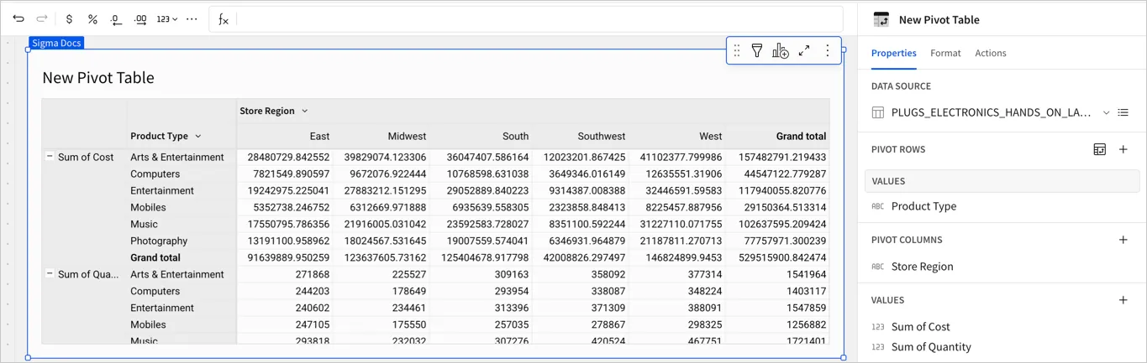Click the South column header
Screen dimensions: 1147x363
[515, 136]
